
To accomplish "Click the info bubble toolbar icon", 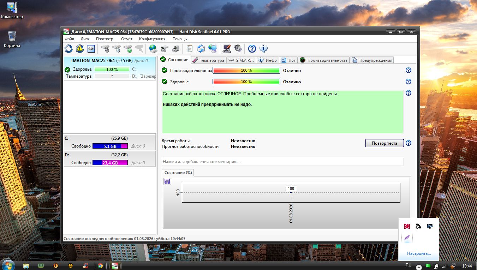I will tap(263, 49).
